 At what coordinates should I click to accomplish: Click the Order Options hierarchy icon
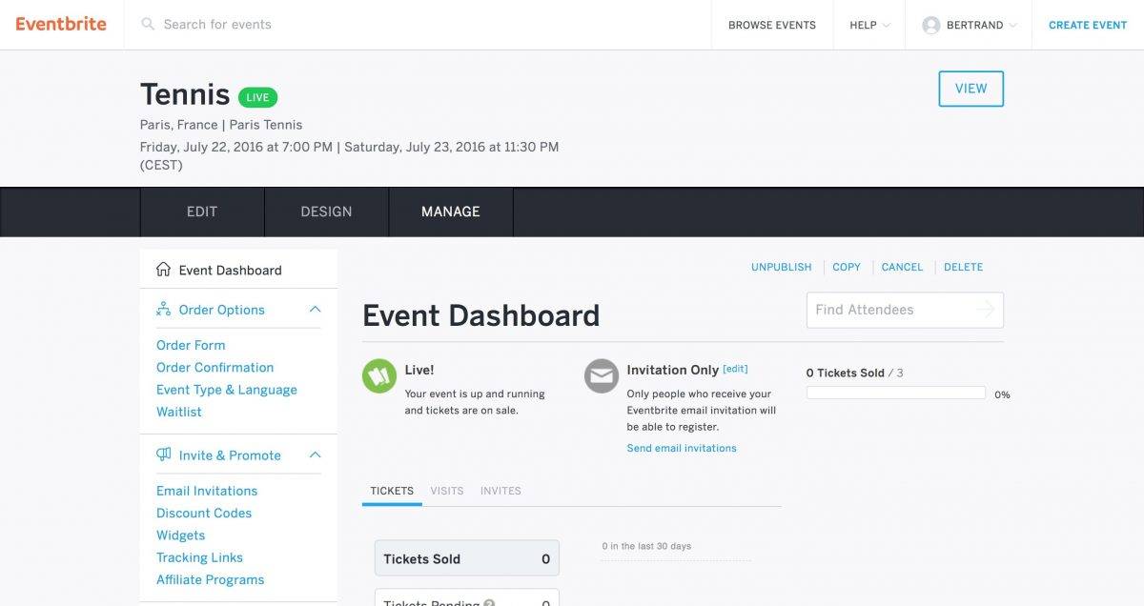[x=163, y=310]
